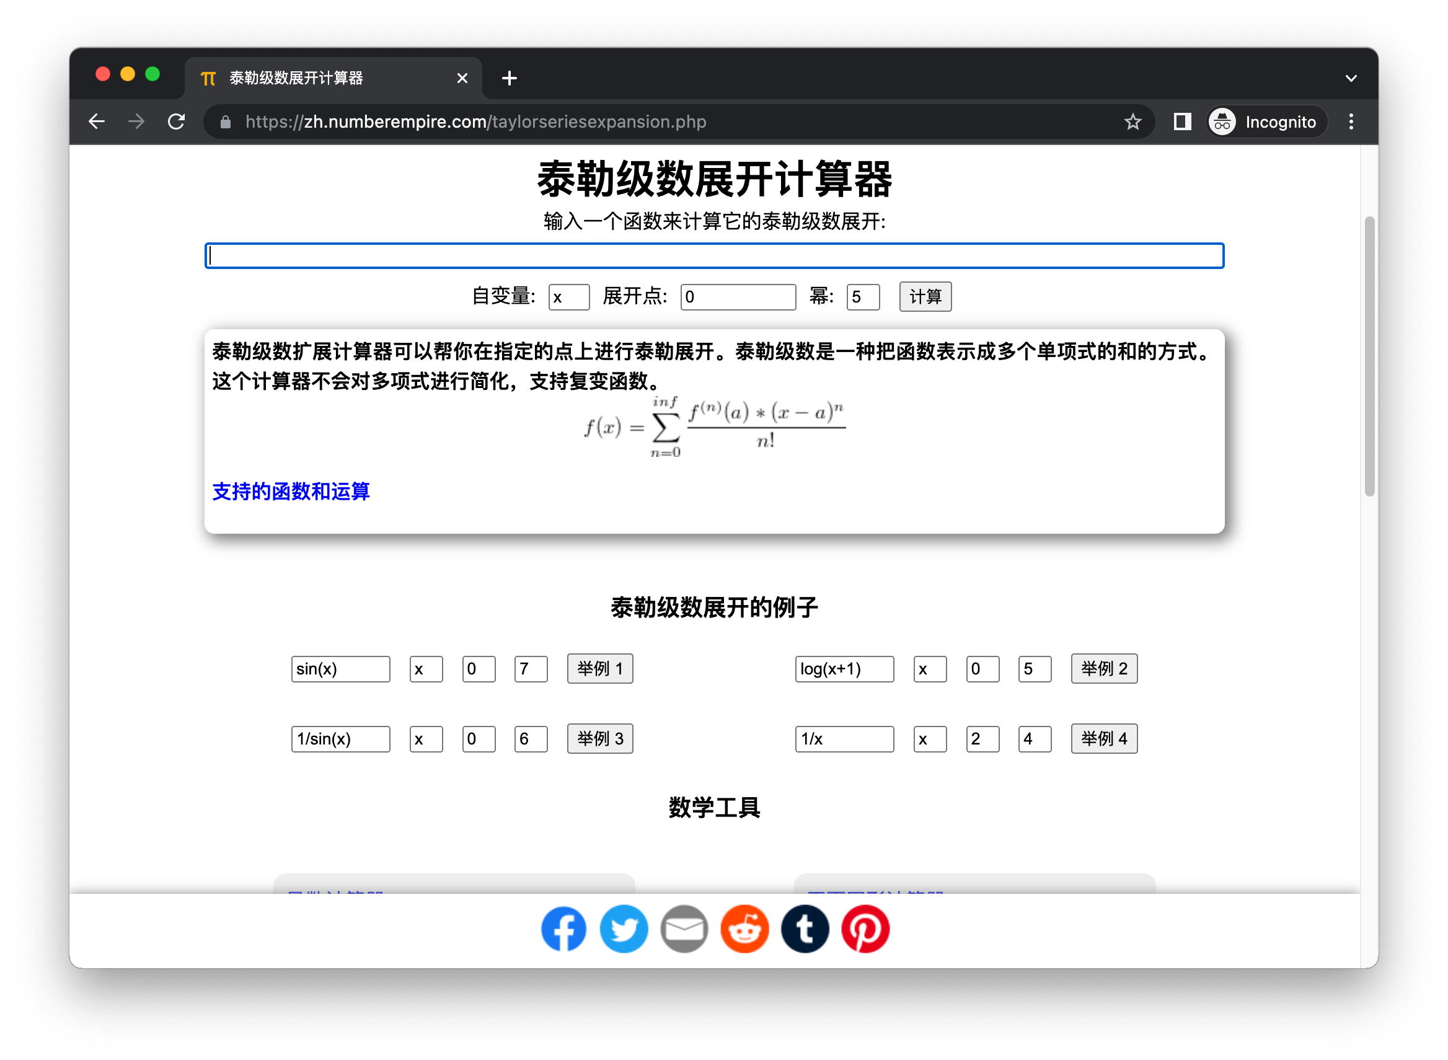This screenshot has height=1060, width=1448.
Task: Toggle the browser side panel icon
Action: click(x=1181, y=122)
